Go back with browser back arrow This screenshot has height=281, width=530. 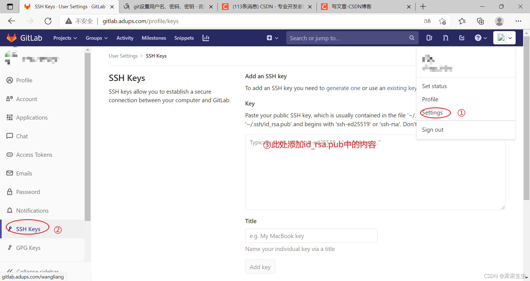coord(12,21)
